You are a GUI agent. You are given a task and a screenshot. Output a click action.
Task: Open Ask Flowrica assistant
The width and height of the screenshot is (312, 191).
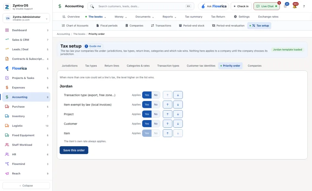[x=214, y=6]
